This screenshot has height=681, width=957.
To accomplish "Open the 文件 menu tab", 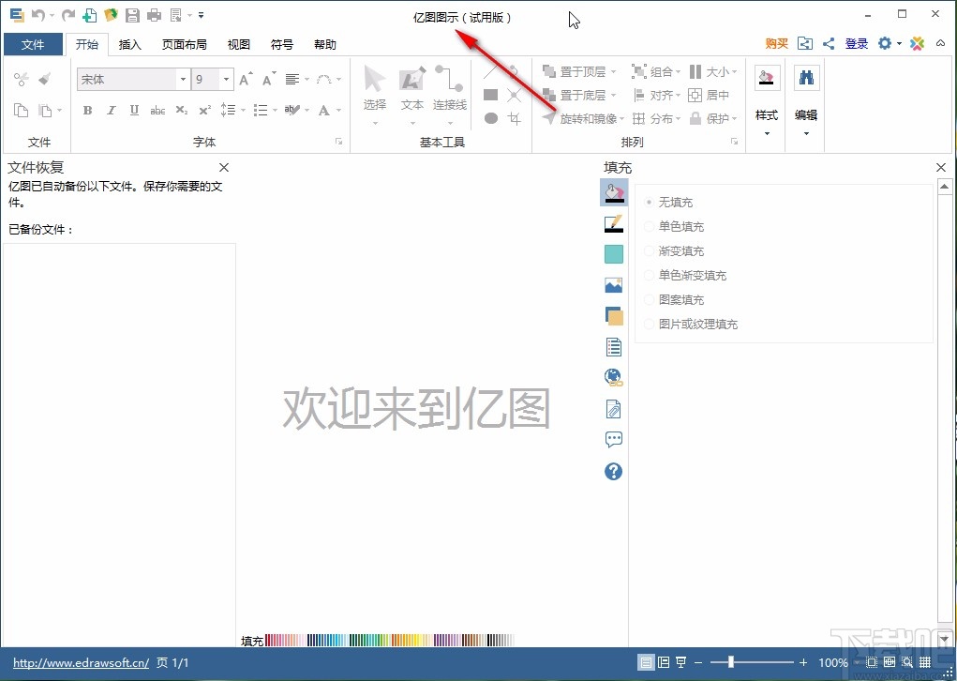I will pyautogui.click(x=33, y=45).
